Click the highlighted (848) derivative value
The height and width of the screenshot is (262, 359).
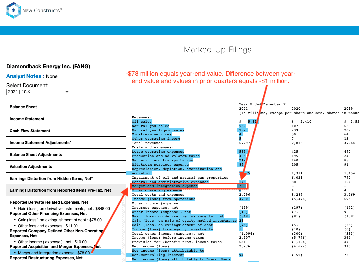tap(244, 216)
